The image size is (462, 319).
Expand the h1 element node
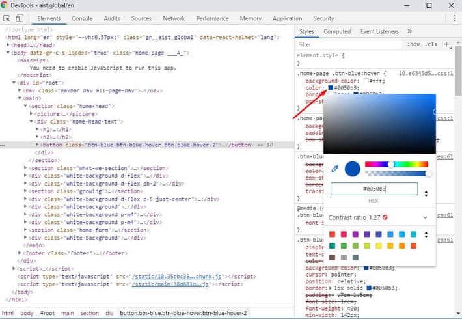point(37,129)
